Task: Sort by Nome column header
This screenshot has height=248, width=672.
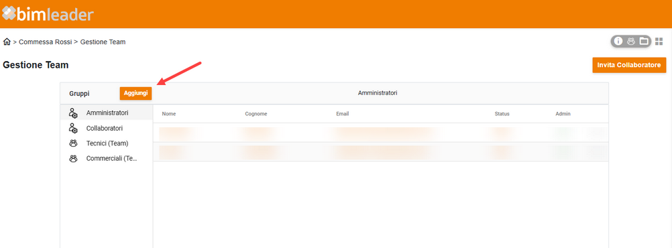Action: click(169, 114)
